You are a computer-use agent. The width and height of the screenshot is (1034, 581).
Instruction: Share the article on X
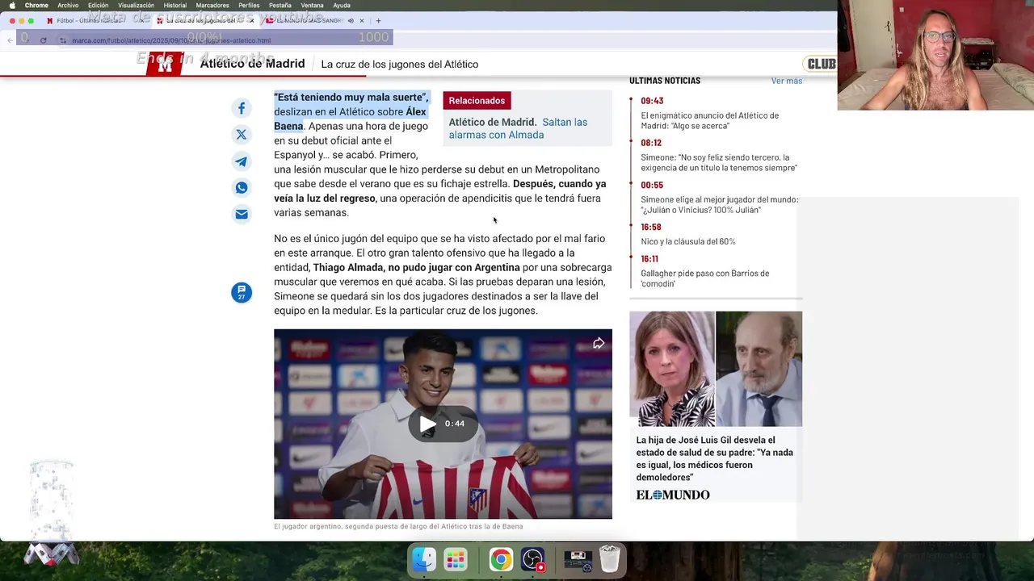tap(242, 135)
